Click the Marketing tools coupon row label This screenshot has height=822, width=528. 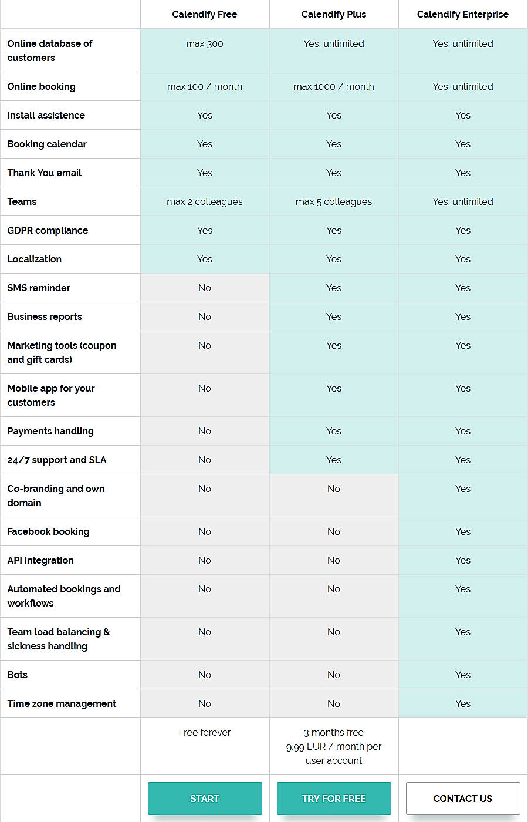[62, 352]
